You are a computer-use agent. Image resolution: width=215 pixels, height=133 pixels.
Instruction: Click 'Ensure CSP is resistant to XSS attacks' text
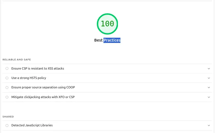click(38, 68)
